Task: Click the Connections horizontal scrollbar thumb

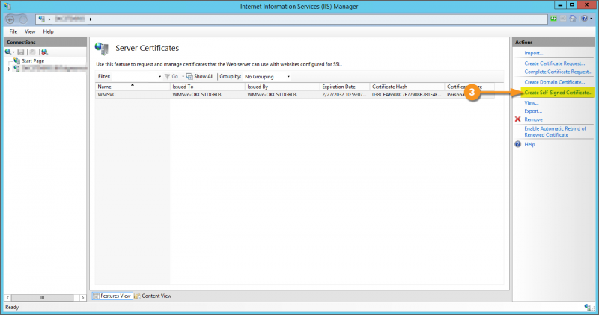Action: tap(43, 298)
